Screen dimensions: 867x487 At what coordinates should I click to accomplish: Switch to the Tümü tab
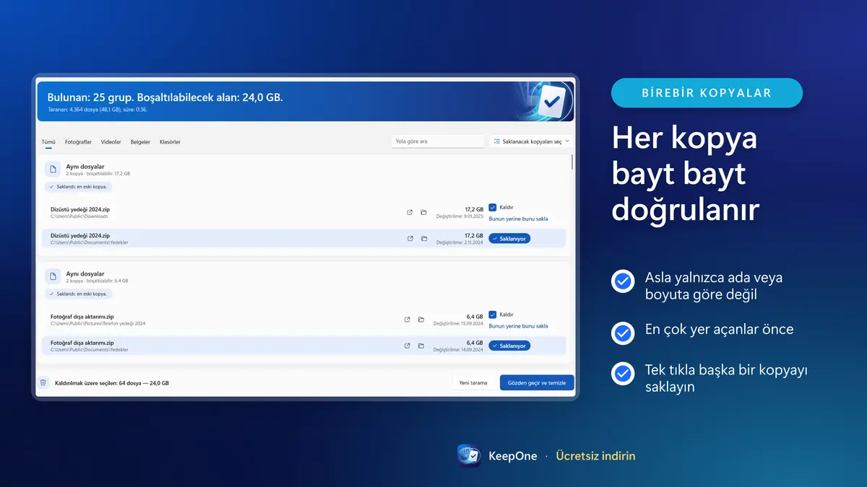point(48,142)
